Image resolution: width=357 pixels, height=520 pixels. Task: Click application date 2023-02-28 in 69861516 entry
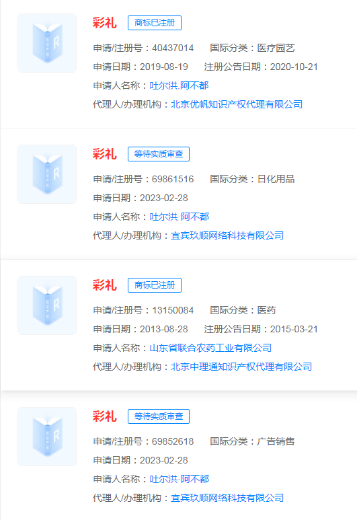tap(164, 198)
